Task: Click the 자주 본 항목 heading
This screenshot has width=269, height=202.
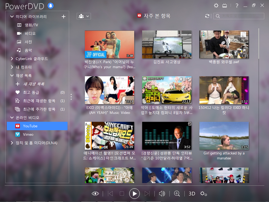Action: [157, 16]
